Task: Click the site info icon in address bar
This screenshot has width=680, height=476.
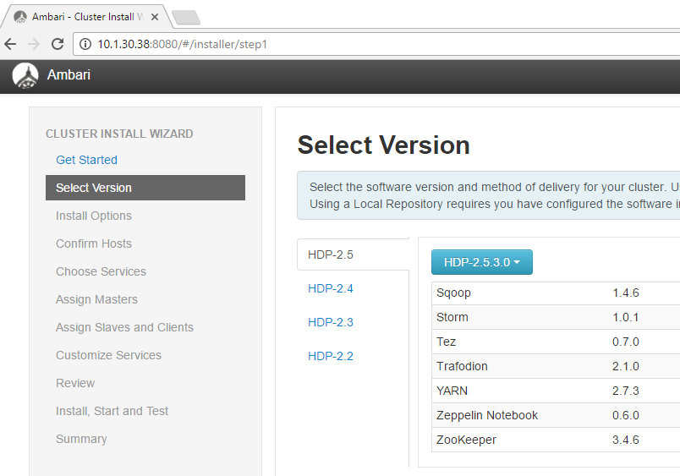Action: pyautogui.click(x=85, y=44)
